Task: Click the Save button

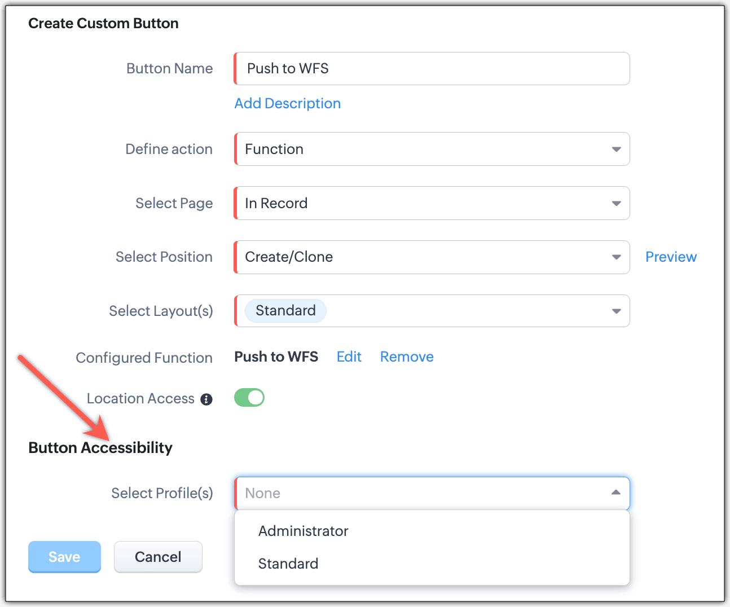Action: (x=64, y=557)
